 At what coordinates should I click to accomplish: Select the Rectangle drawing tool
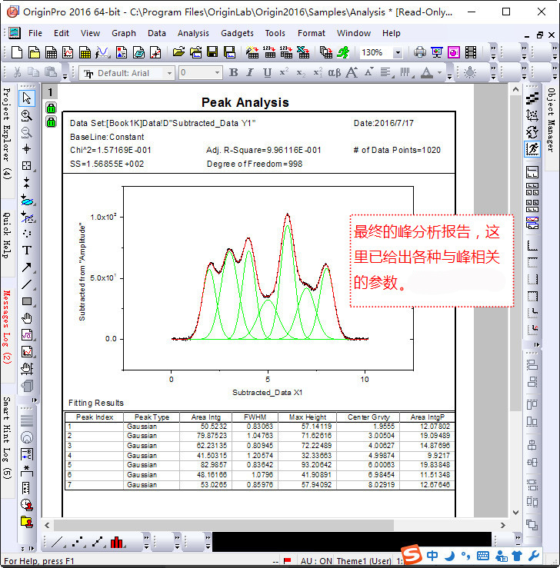pos(27,301)
